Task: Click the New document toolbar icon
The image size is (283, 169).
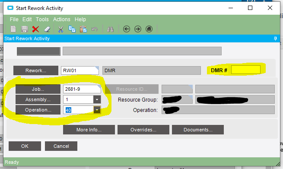Action: 13,29
